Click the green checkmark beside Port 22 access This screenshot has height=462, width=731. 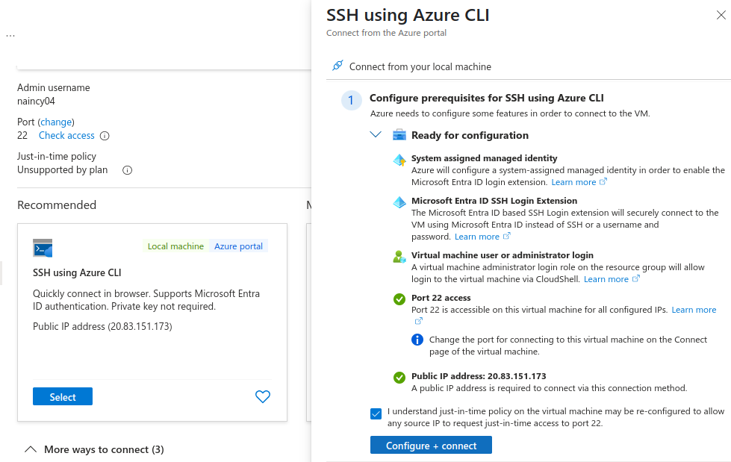click(x=399, y=299)
